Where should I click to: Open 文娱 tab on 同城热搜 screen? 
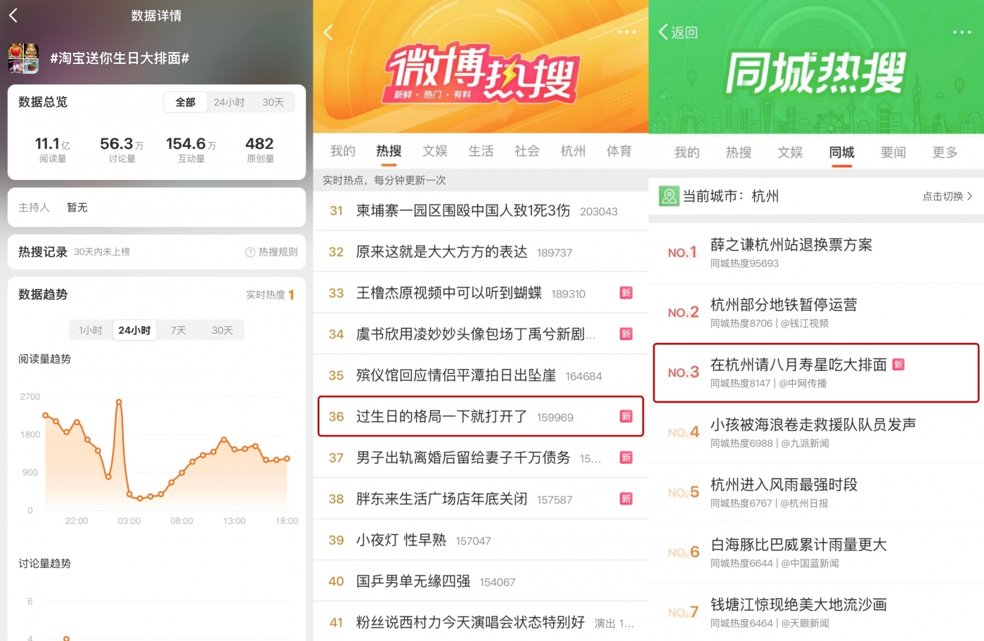[x=790, y=153]
